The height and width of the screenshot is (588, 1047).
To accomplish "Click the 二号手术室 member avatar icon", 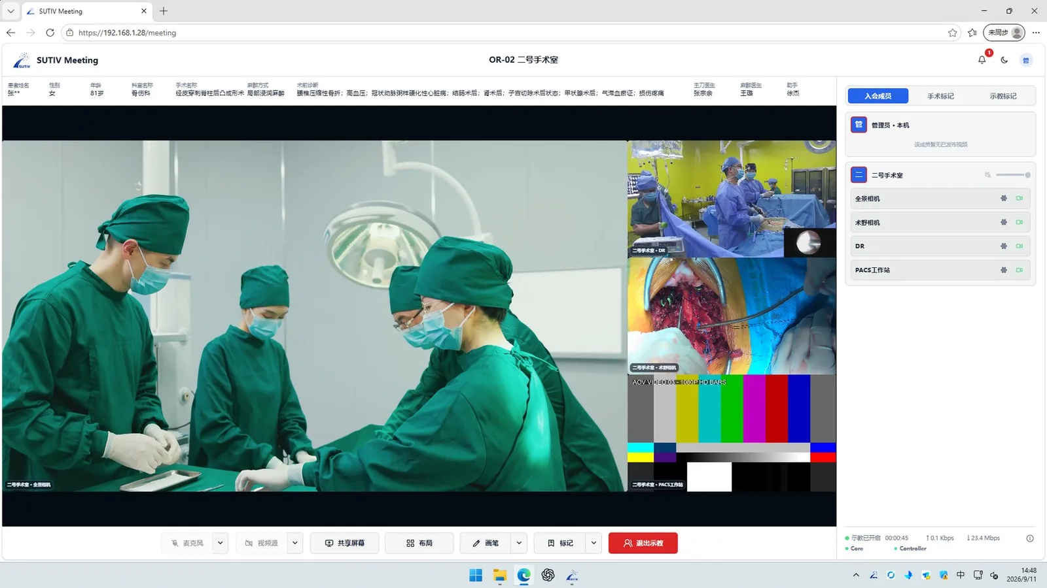I will click(x=859, y=175).
